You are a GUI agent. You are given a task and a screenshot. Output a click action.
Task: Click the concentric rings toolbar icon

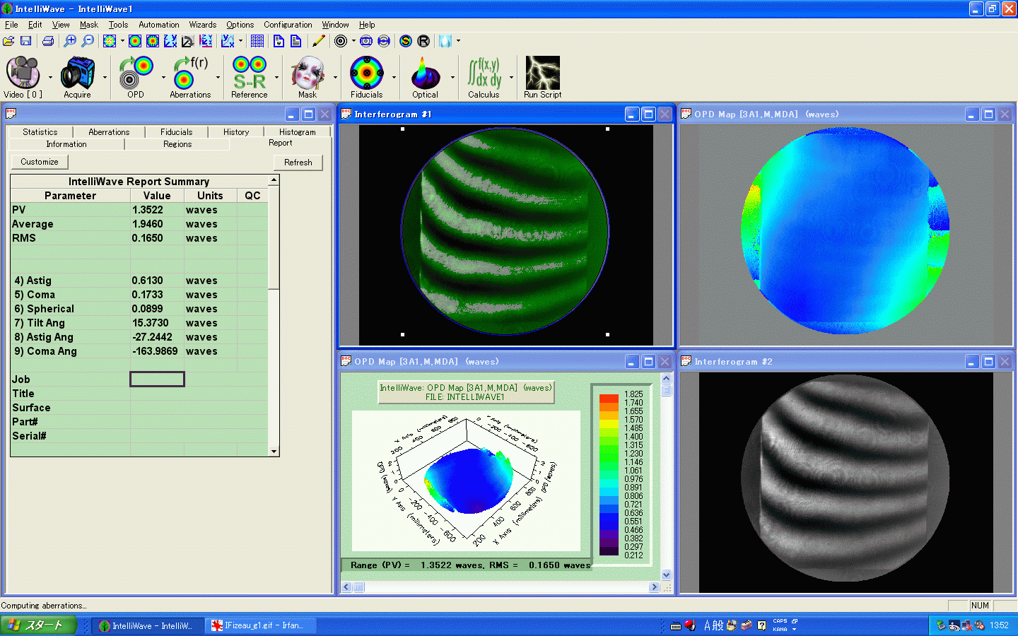click(341, 41)
